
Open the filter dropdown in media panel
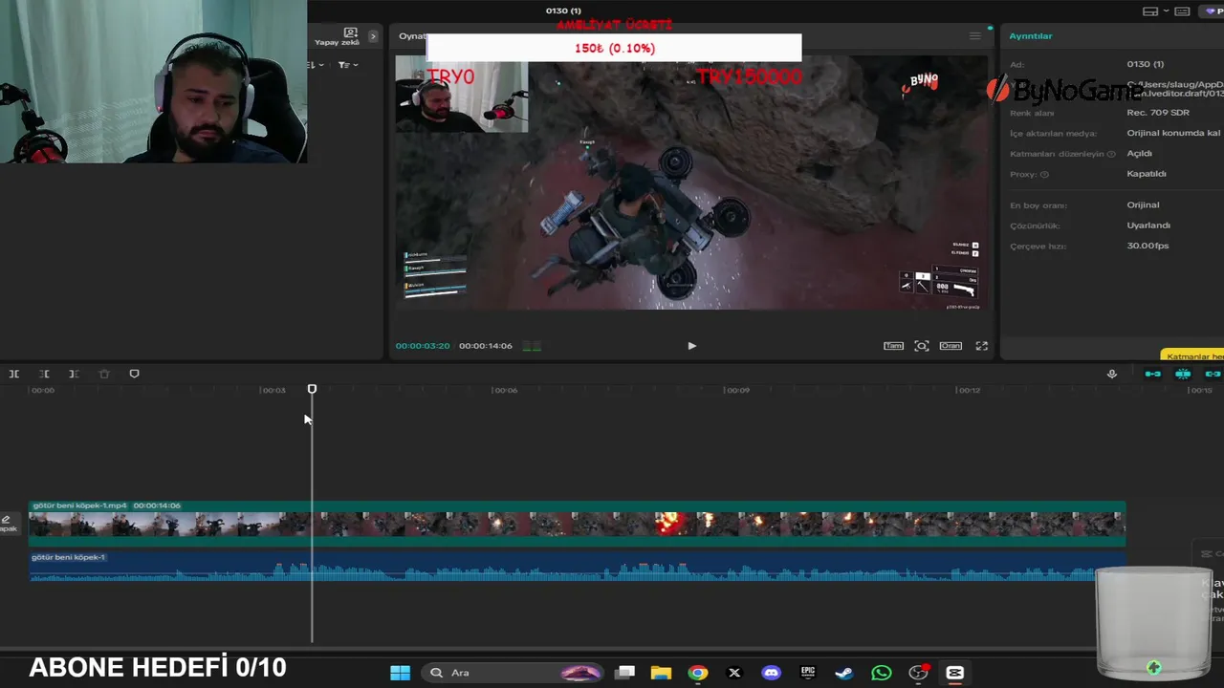coord(348,65)
